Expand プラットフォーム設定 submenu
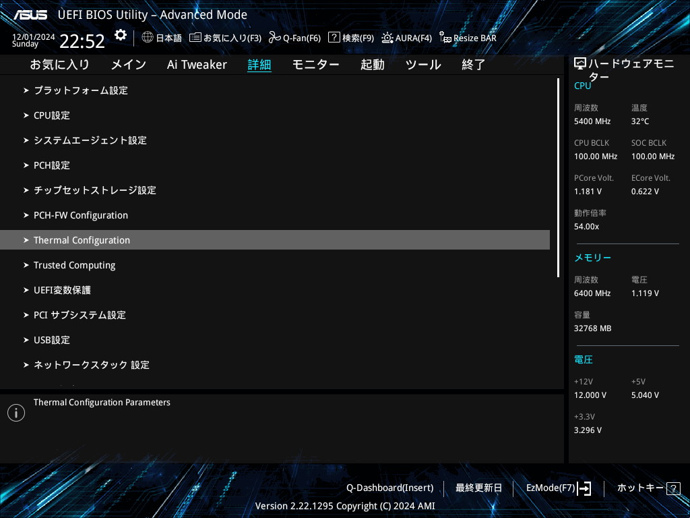The width and height of the screenshot is (690, 518). coord(275,90)
